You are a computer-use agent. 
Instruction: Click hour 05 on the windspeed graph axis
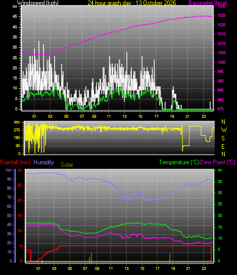point(66,116)
